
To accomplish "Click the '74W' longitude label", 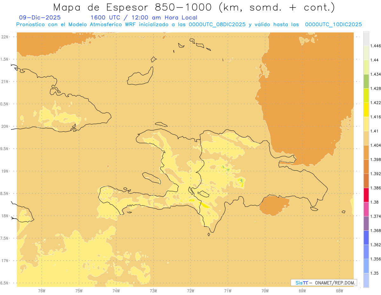I will [116, 291].
